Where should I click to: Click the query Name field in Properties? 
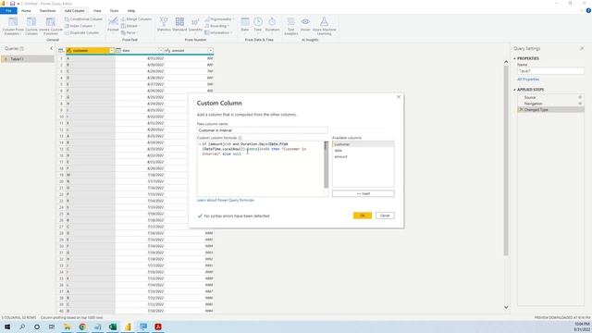(x=550, y=71)
